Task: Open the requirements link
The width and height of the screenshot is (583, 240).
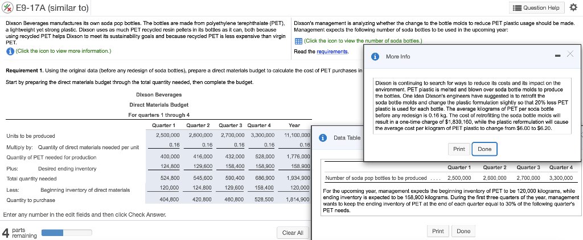Action: click(x=332, y=52)
